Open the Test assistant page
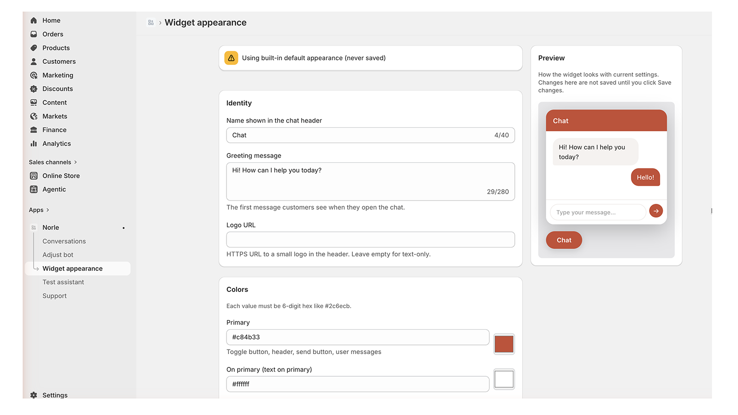 coord(63,282)
